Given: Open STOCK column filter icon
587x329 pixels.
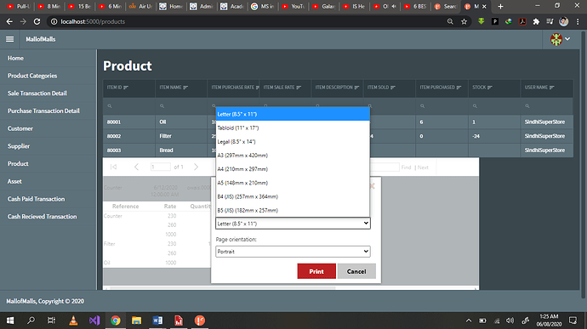Looking at the screenshot, I should [490, 88].
